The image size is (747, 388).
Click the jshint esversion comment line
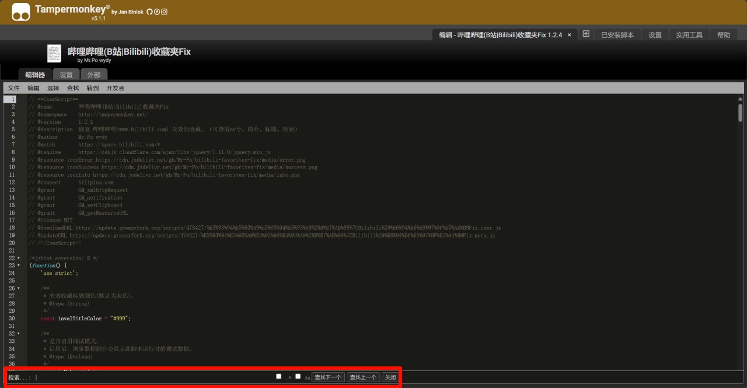(x=64, y=258)
